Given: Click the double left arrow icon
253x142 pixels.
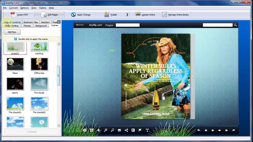Looking at the screenshot, I should tap(206, 130).
